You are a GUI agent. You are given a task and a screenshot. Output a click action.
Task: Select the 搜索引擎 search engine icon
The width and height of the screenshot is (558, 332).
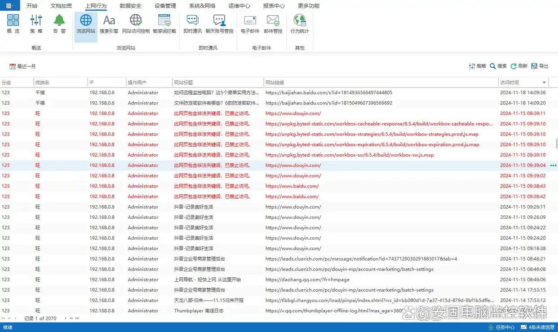(x=109, y=24)
